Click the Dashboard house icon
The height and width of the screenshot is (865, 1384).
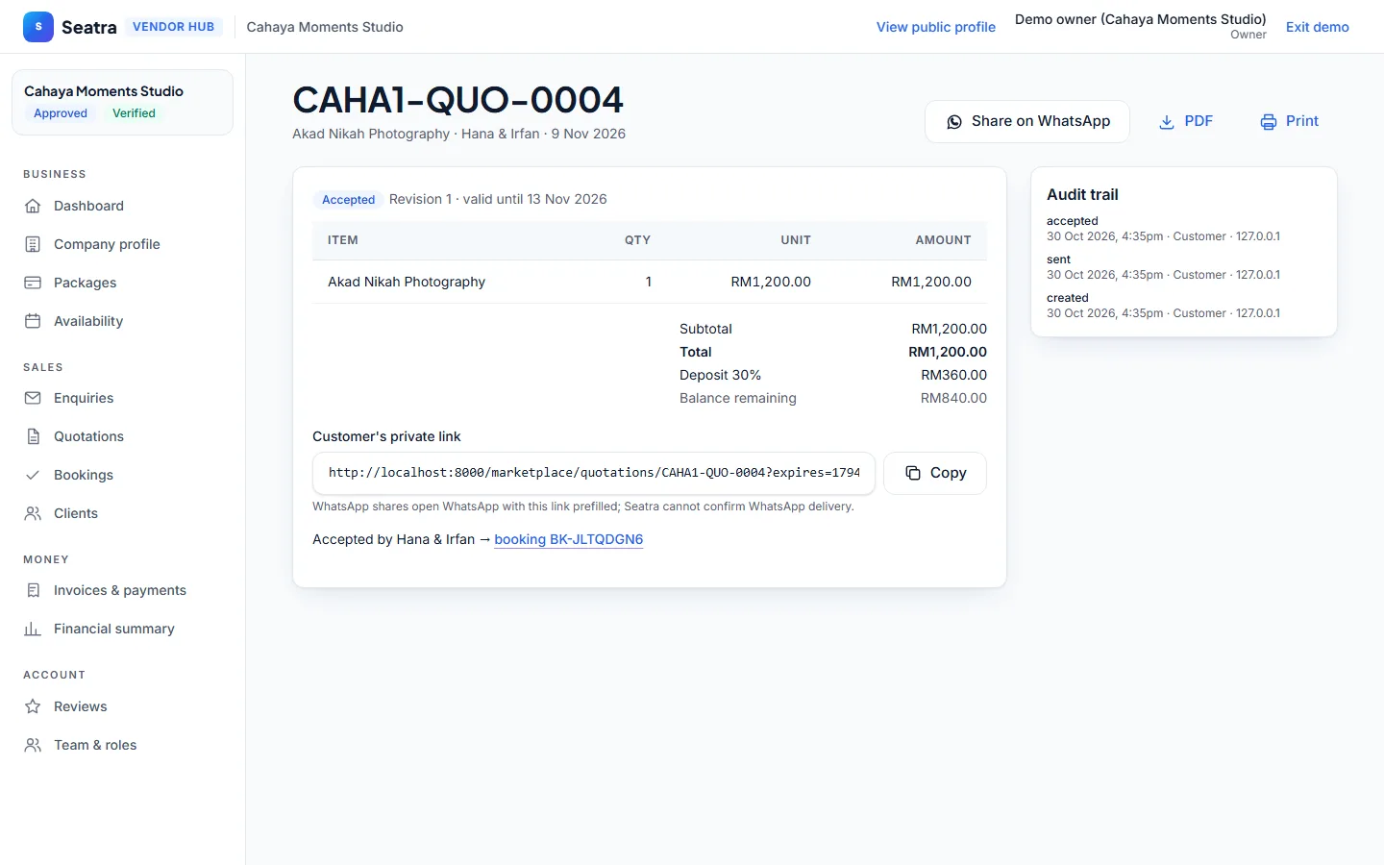(33, 206)
